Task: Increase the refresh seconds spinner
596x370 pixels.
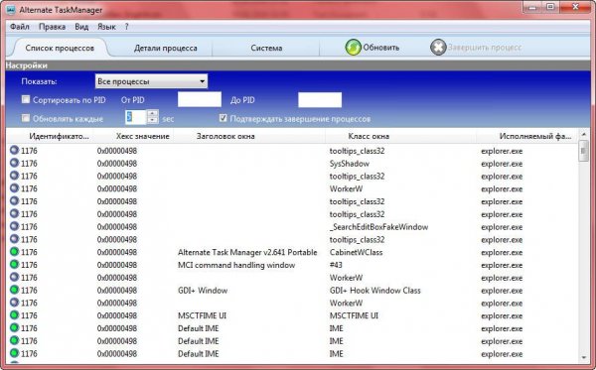Action: (153, 113)
